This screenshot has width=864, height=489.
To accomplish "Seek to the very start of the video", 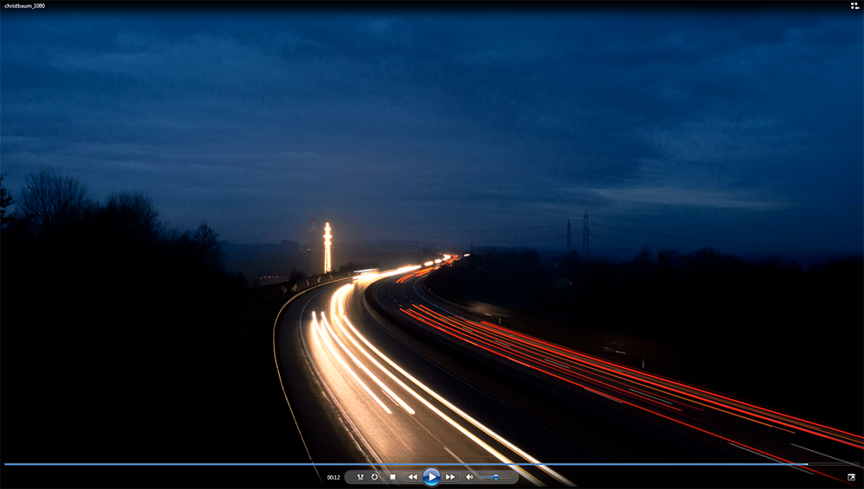I will (x=5, y=464).
